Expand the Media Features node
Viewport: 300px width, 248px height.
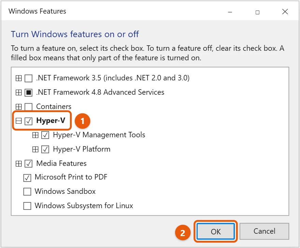(x=18, y=164)
